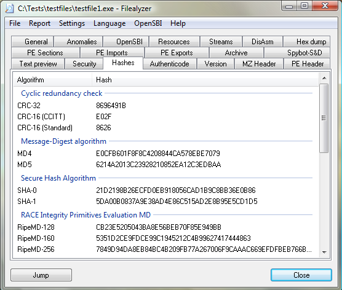The width and height of the screenshot is (342, 290).
Task: Select the Hashes tab
Action: (123, 63)
